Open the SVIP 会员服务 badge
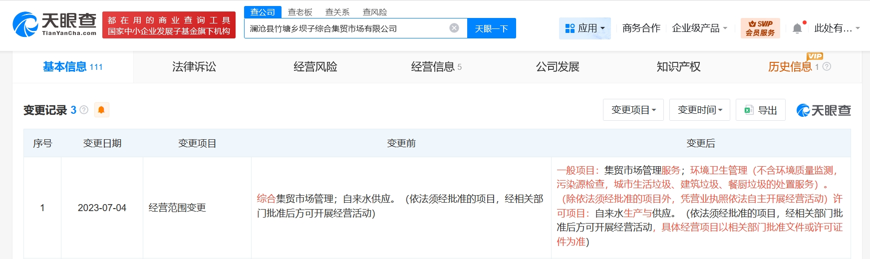Image resolution: width=870 pixels, height=259 pixels. [760, 28]
